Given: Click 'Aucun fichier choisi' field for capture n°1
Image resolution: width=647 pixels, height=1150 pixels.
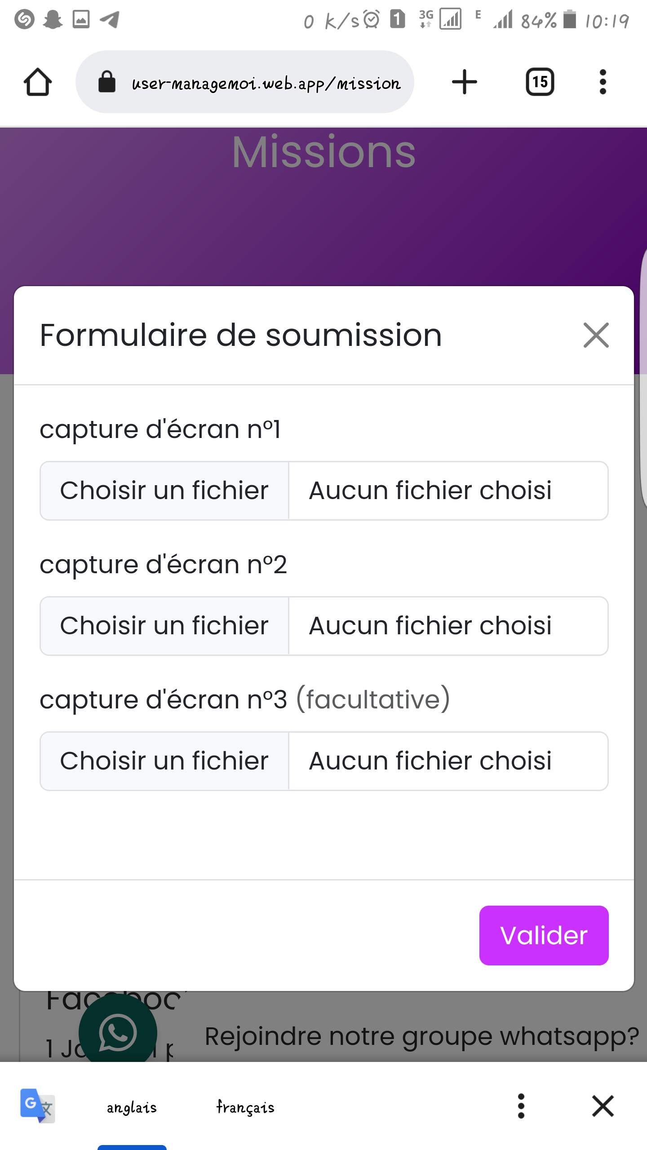Looking at the screenshot, I should coord(448,491).
